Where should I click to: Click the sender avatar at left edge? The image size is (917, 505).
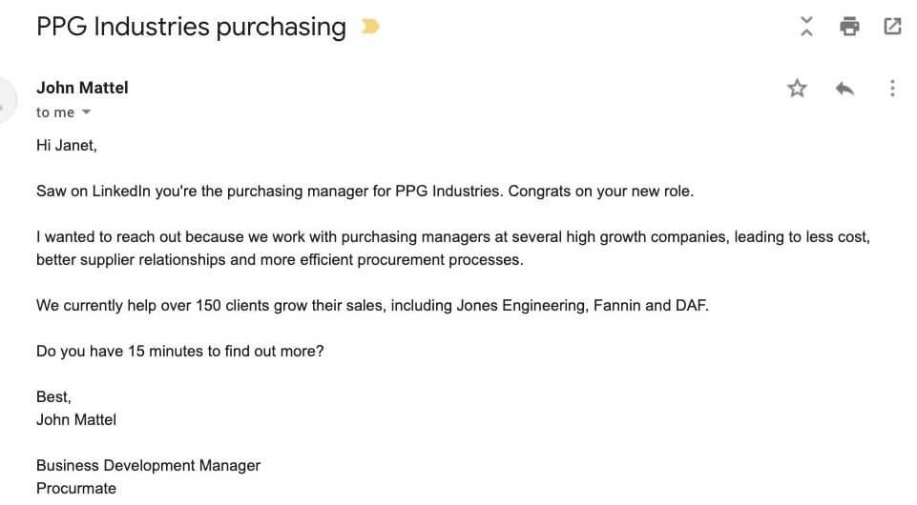point(7,100)
